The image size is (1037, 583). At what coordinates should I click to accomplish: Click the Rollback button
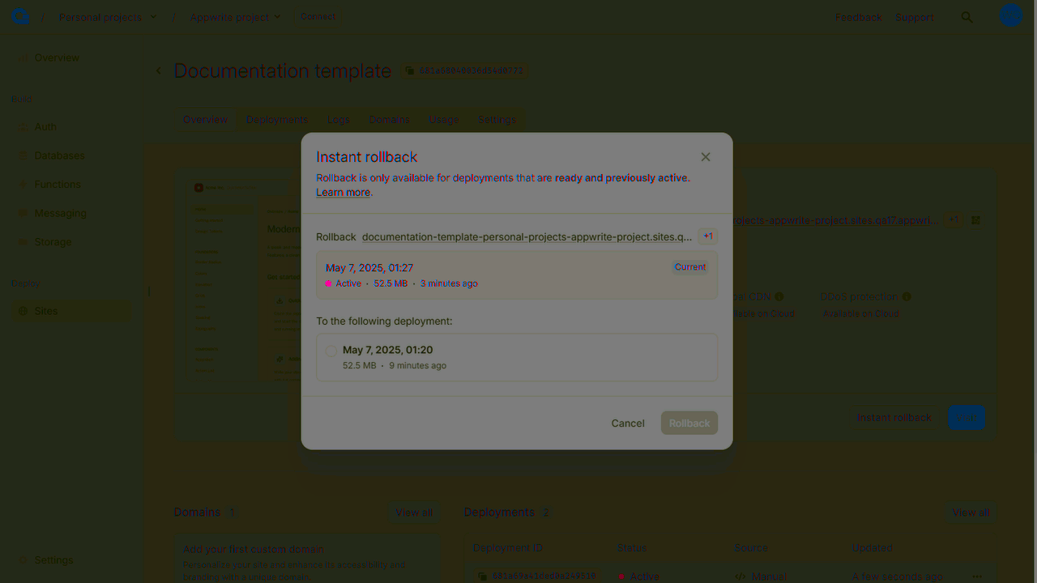tap(689, 423)
